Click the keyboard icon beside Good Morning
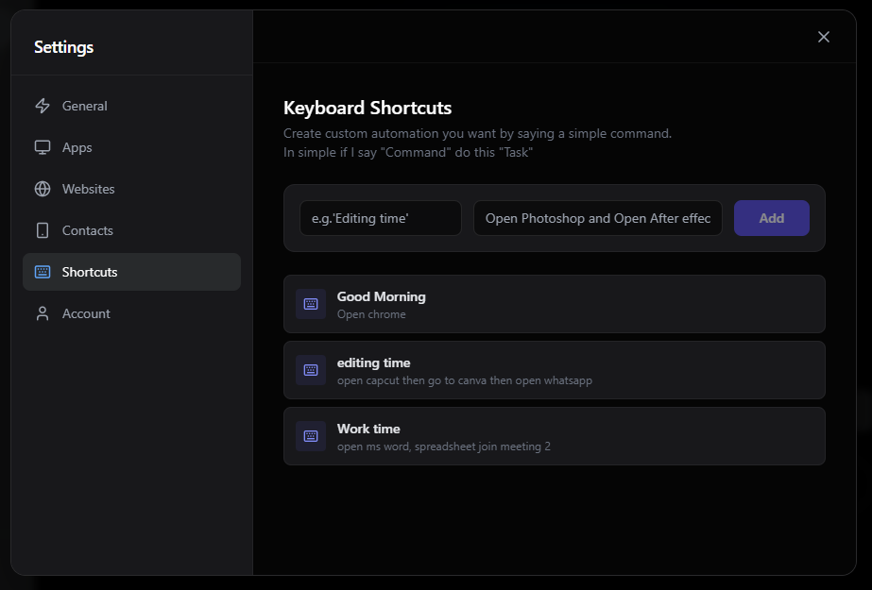The height and width of the screenshot is (590, 872). 311,304
